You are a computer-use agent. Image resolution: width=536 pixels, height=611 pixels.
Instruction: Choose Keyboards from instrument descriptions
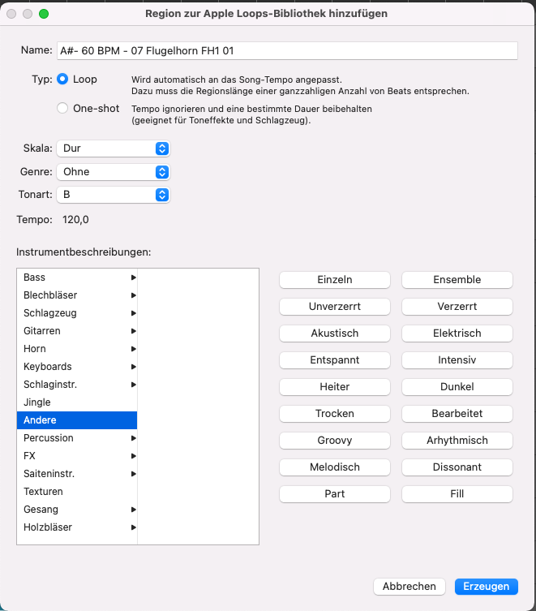pyautogui.click(x=48, y=367)
